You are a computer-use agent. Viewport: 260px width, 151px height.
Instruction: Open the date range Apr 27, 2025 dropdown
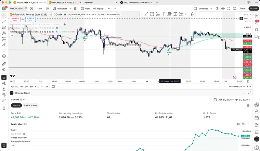tap(232, 100)
